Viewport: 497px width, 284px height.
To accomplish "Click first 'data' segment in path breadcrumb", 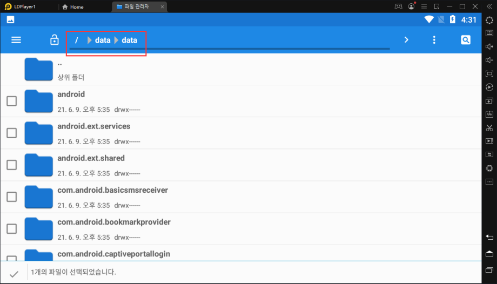I will pyautogui.click(x=102, y=40).
